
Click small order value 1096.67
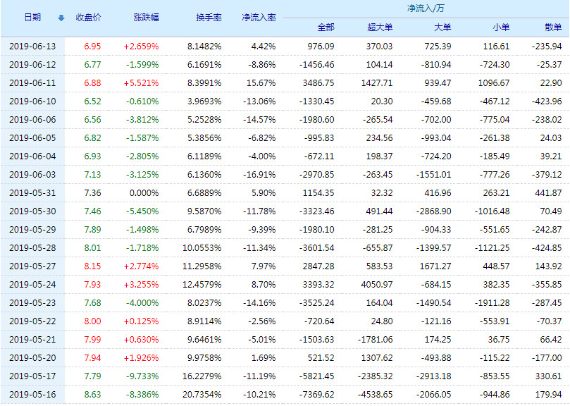(x=494, y=83)
